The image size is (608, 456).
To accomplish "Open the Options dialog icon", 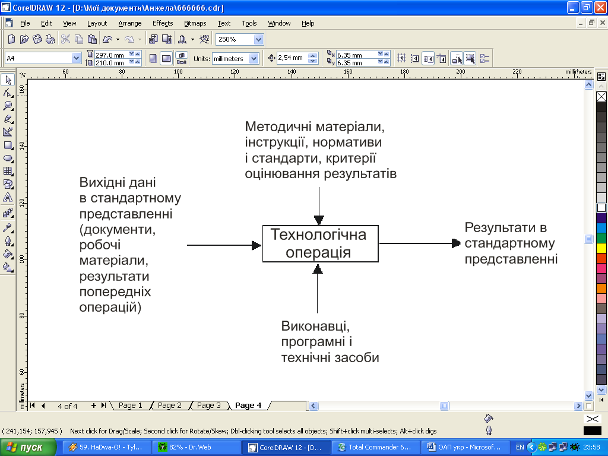I will pos(484,59).
